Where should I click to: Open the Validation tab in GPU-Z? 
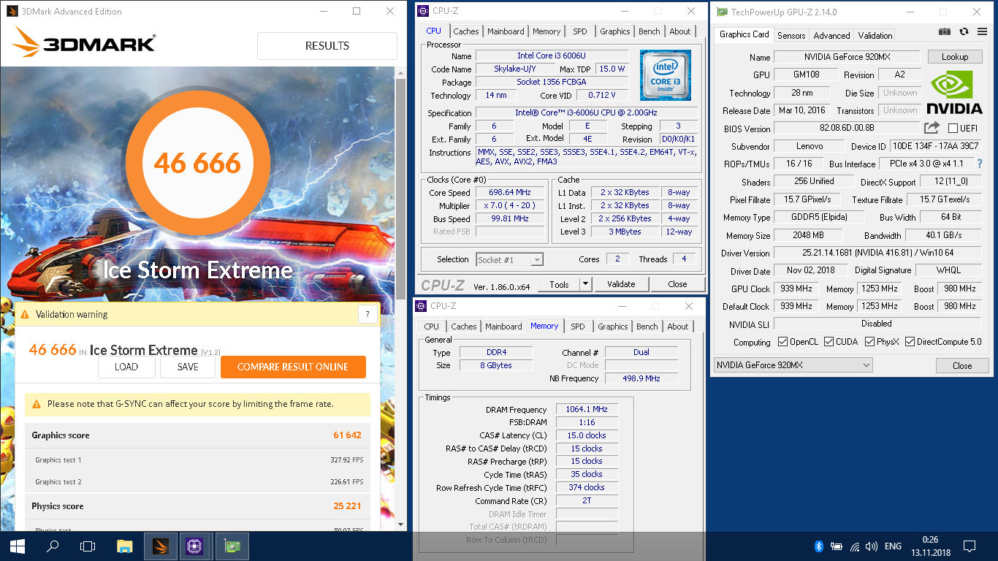tap(875, 35)
